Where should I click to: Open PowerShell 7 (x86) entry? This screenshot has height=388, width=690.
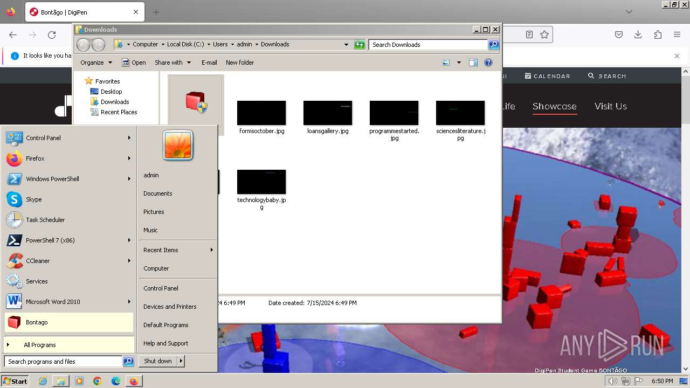(x=69, y=240)
